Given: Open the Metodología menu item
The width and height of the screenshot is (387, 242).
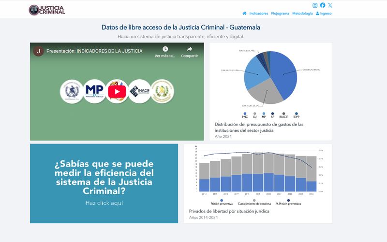Looking at the screenshot, I should pos(302,14).
